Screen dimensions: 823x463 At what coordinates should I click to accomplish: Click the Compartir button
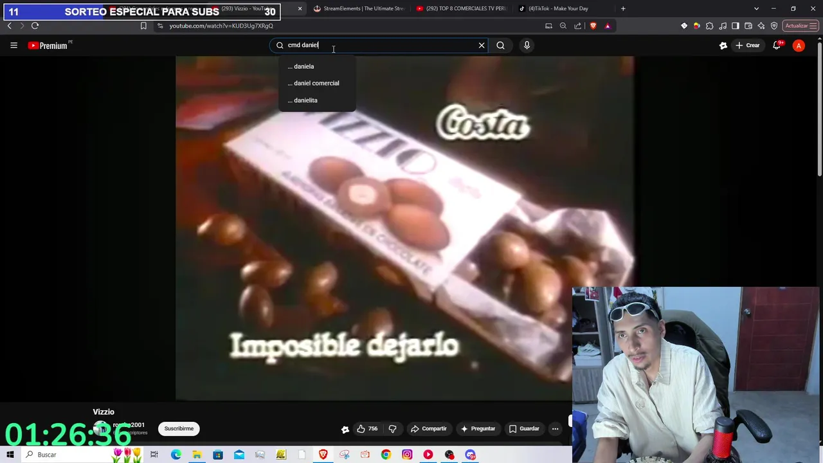pyautogui.click(x=429, y=428)
